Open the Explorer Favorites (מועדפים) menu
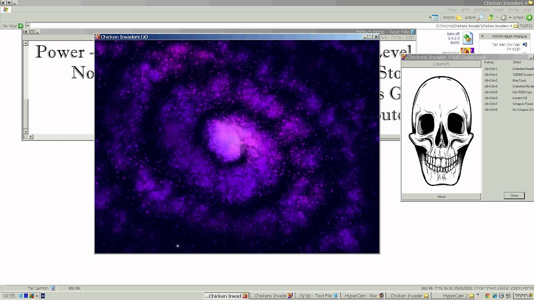This screenshot has width=534, height=300. pos(481,10)
